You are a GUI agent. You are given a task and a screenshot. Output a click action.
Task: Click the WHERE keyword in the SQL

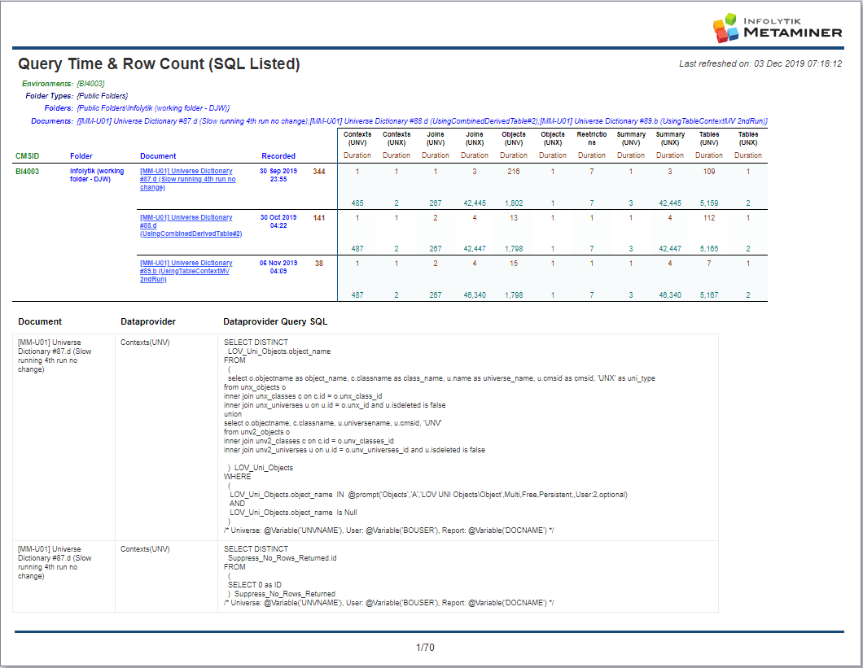coord(237,477)
